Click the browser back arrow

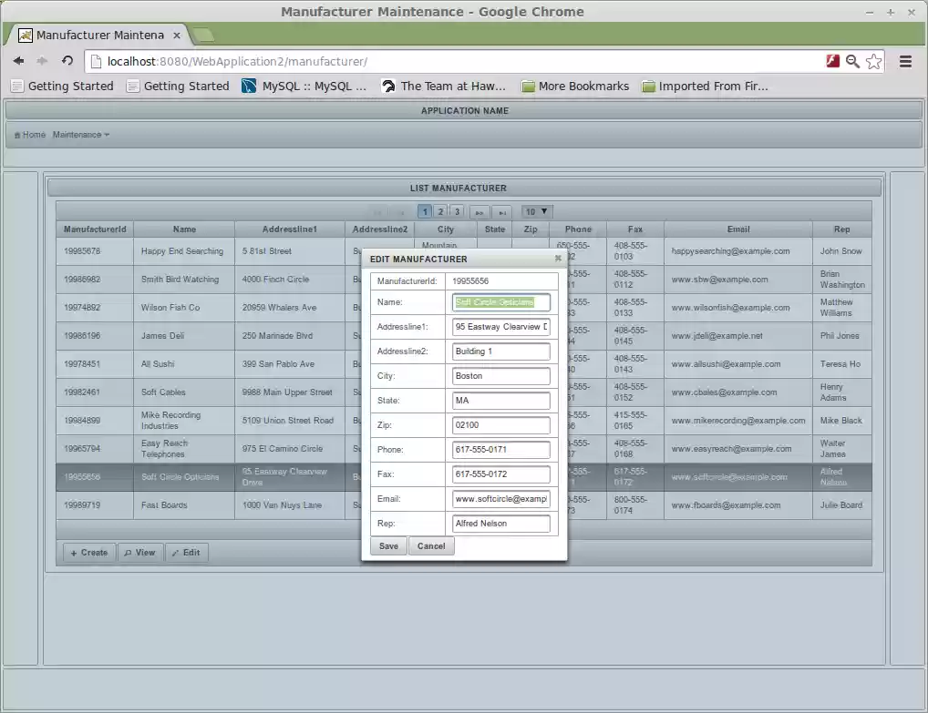tap(18, 61)
